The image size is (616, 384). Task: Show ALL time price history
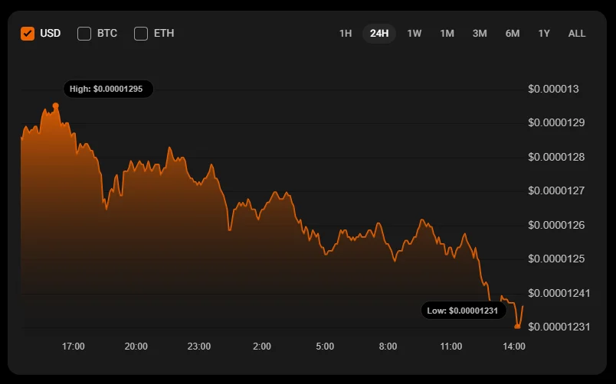(577, 34)
